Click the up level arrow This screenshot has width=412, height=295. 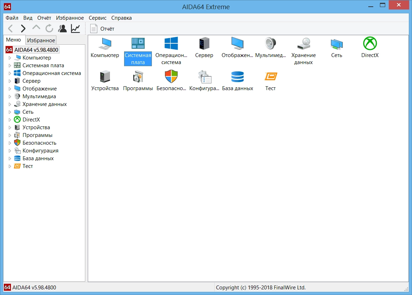(36, 28)
